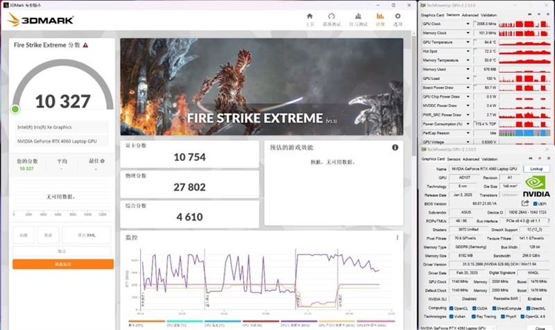Click the Fire Strike Extreme banner image
Screen dimensions: 555x330
point(262,87)
